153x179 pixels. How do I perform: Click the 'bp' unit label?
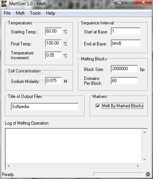[x=142, y=69]
